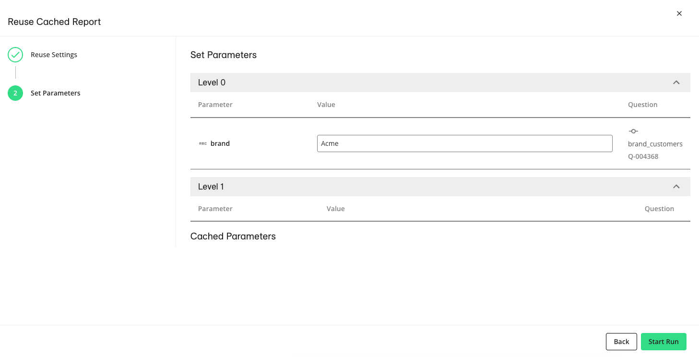Click the Cached Parameters heading
This screenshot has width=699, height=357.
click(x=233, y=236)
